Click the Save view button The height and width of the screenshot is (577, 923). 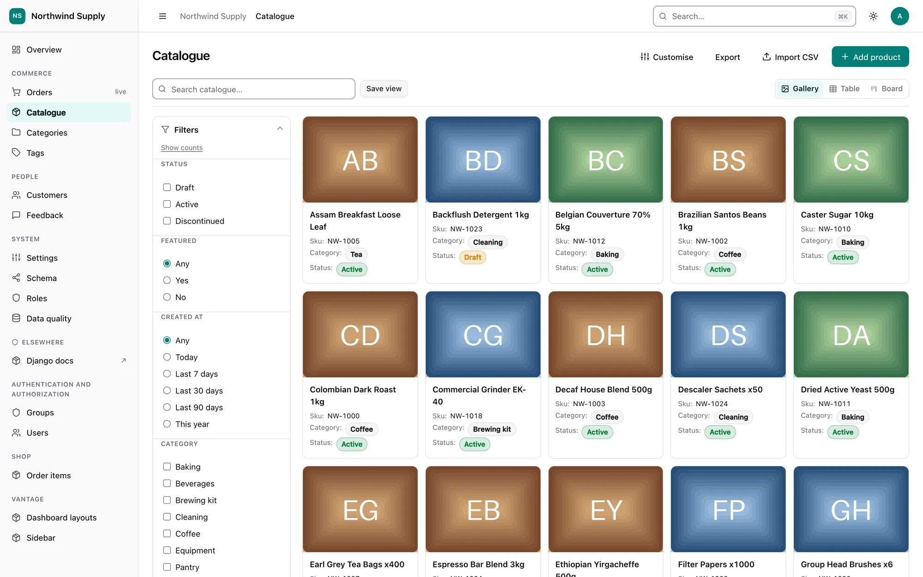pyautogui.click(x=384, y=89)
